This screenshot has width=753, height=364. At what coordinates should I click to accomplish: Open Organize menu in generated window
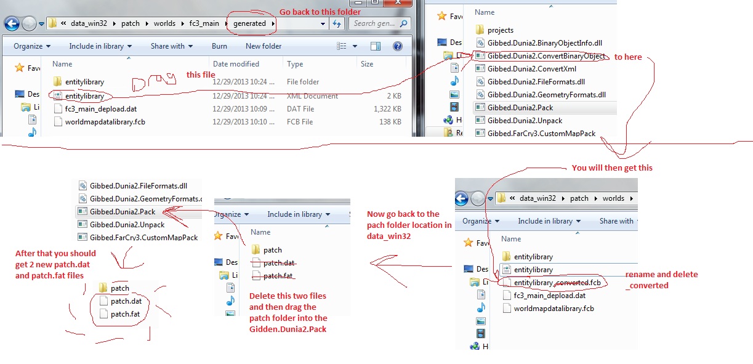(x=32, y=46)
